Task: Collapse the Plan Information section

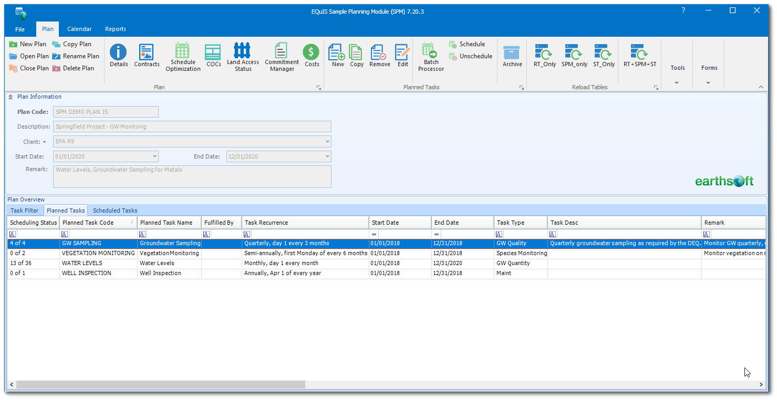Action: [x=11, y=96]
